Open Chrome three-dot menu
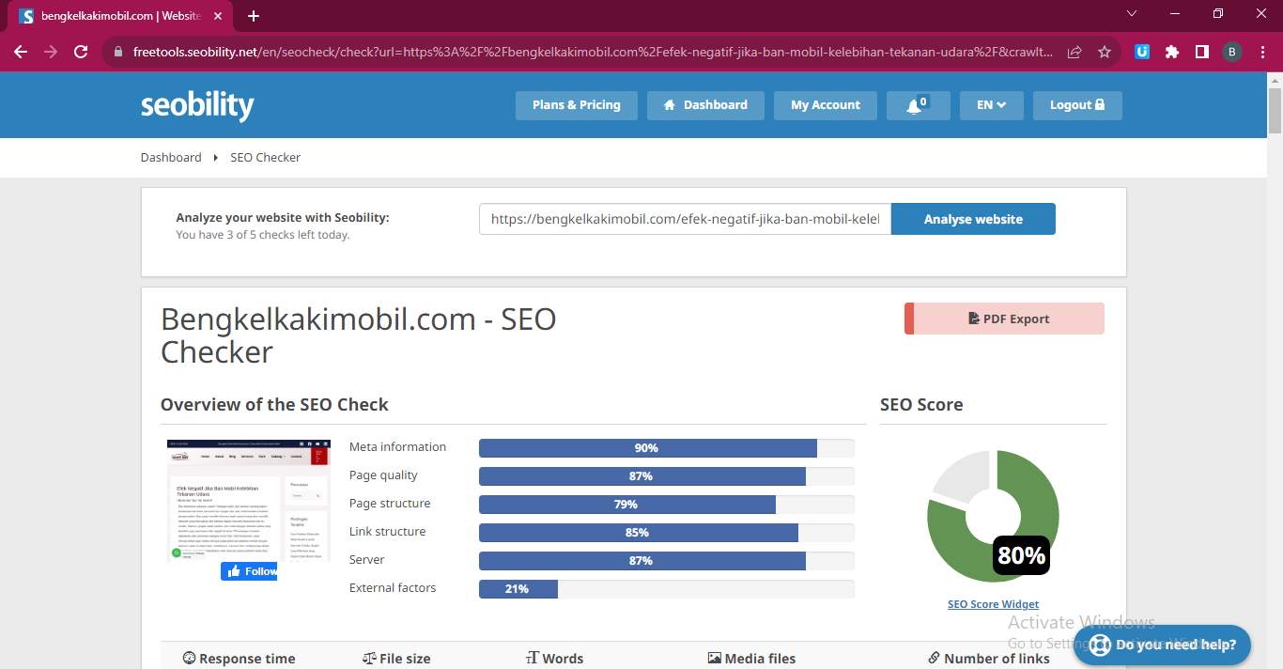This screenshot has height=669, width=1283. 1262,52
